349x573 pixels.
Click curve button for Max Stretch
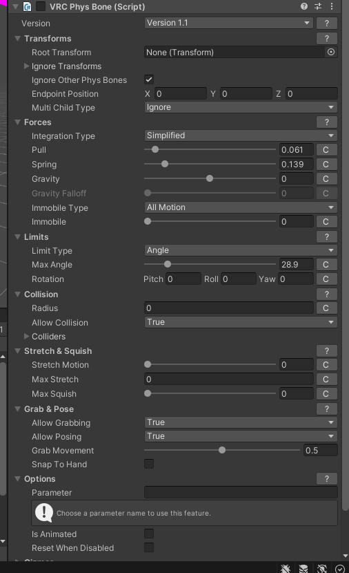[326, 379]
